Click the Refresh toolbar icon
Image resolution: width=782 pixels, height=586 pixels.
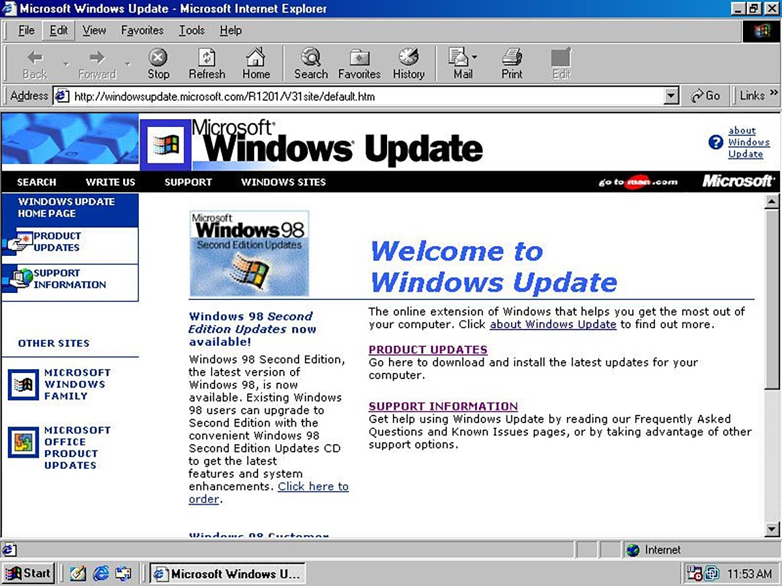coord(207,62)
